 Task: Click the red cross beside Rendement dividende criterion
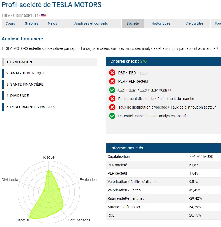(x=112, y=99)
